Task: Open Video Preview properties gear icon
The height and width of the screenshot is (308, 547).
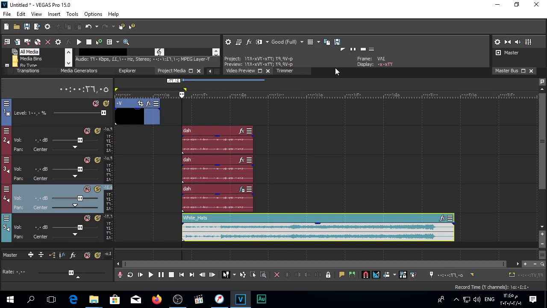Action: [x=228, y=42]
